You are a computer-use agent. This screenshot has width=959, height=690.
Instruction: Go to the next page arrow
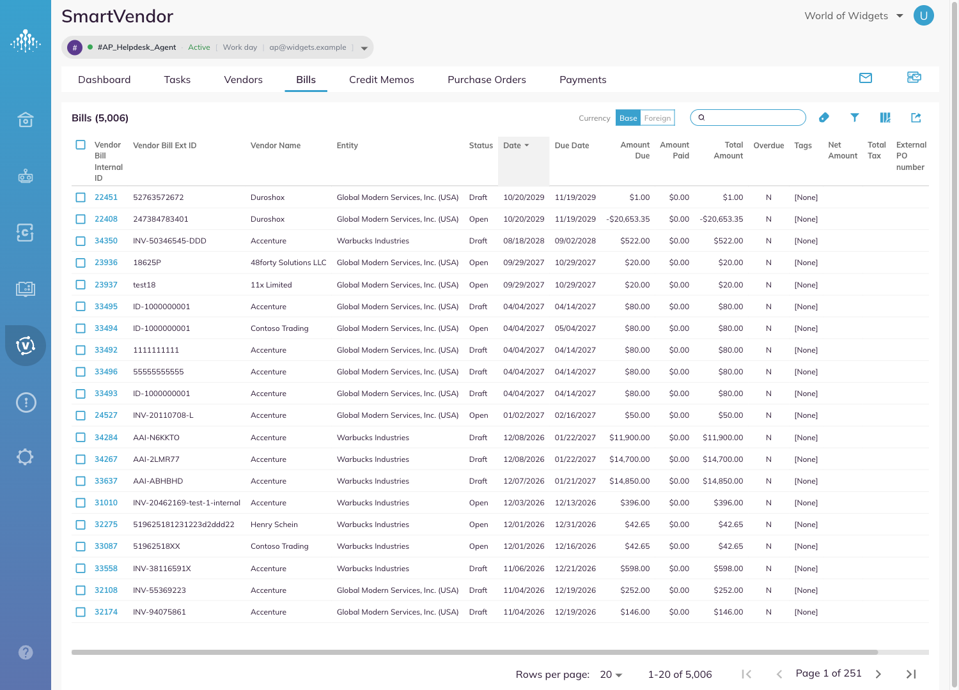coord(878,674)
